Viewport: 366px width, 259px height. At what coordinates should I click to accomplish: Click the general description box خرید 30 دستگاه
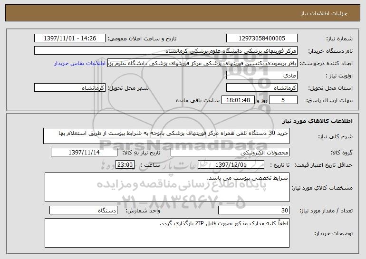[166, 136]
